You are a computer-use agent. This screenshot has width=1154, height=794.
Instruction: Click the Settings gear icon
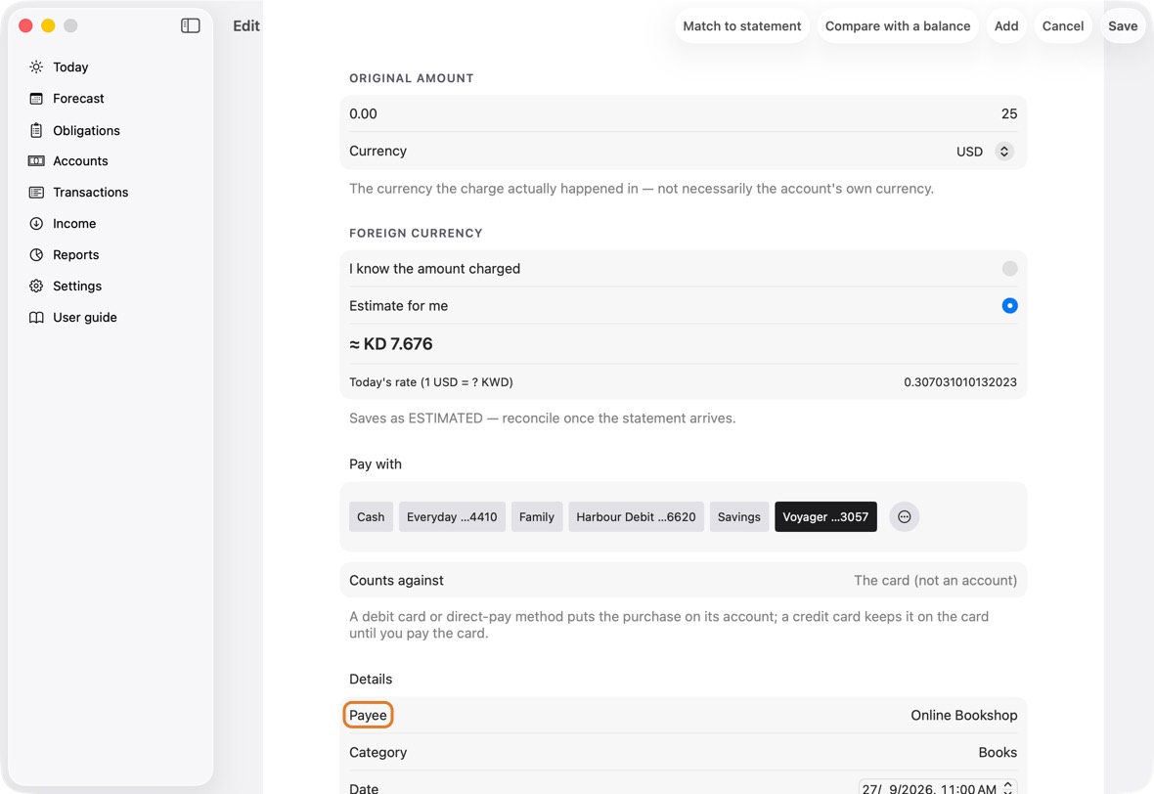[36, 287]
